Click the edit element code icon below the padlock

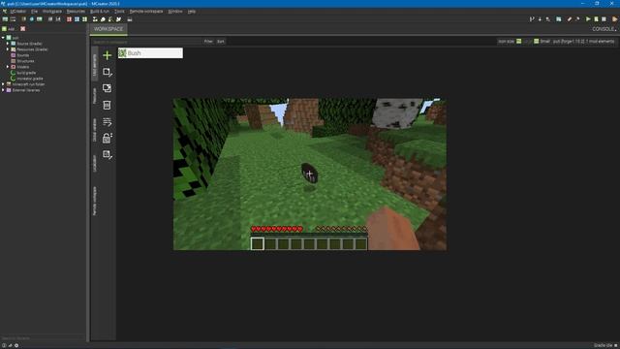tap(107, 155)
